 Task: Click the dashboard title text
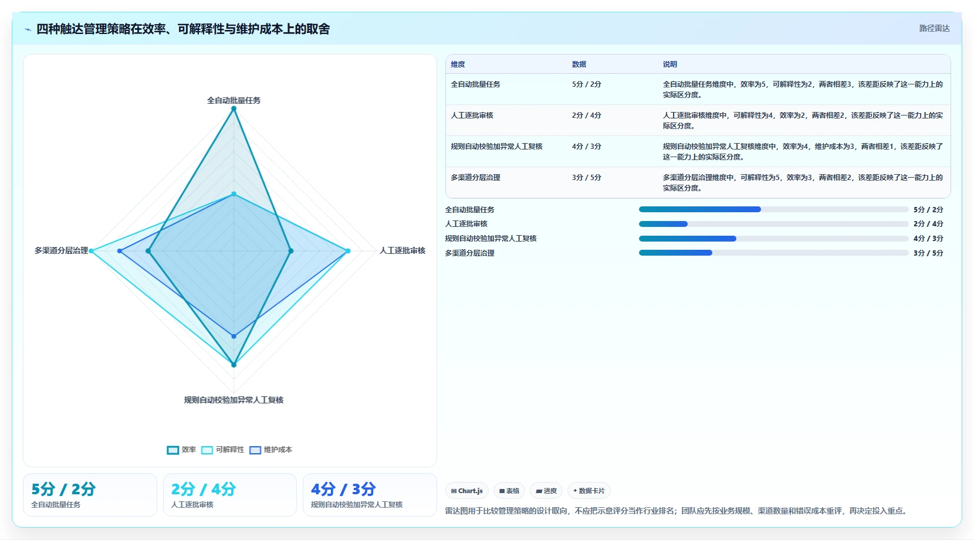click(183, 29)
